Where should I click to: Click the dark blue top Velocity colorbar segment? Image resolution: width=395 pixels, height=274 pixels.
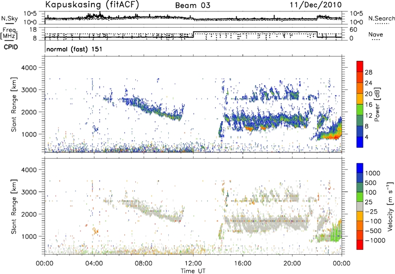pos(360,168)
